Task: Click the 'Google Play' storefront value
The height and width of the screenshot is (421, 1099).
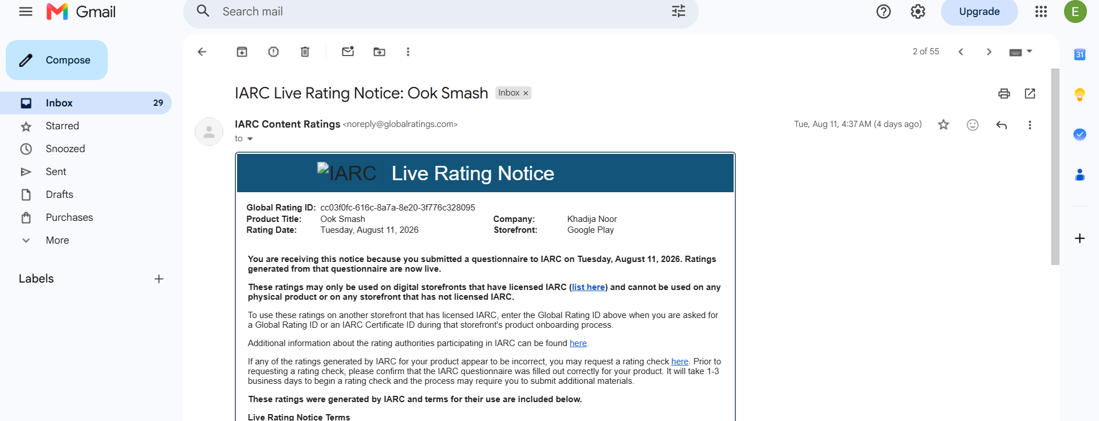Action: click(590, 230)
